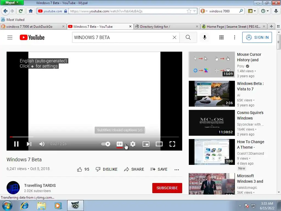This screenshot has height=211, width=281.
Task: Open the browser home page icon
Action: (31, 11)
